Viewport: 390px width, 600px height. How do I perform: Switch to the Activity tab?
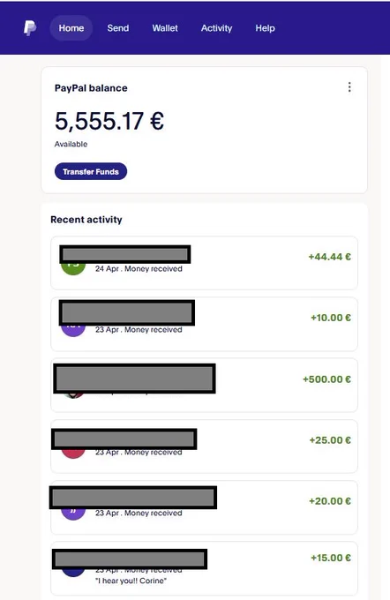coord(217,28)
